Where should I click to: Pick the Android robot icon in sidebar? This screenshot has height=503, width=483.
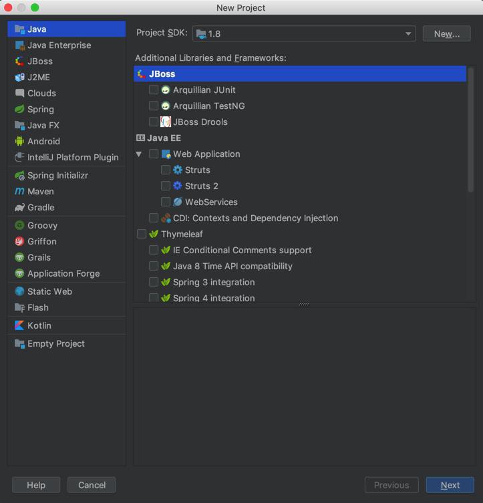[x=19, y=141]
